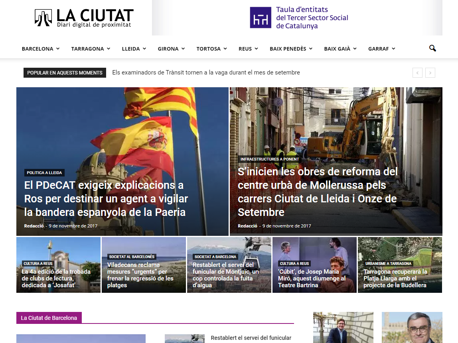Open the La Ciutat de Barcelona section
The image size is (458, 343).
(x=49, y=318)
